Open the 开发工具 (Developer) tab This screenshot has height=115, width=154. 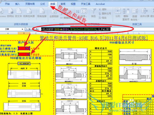point(86,4)
